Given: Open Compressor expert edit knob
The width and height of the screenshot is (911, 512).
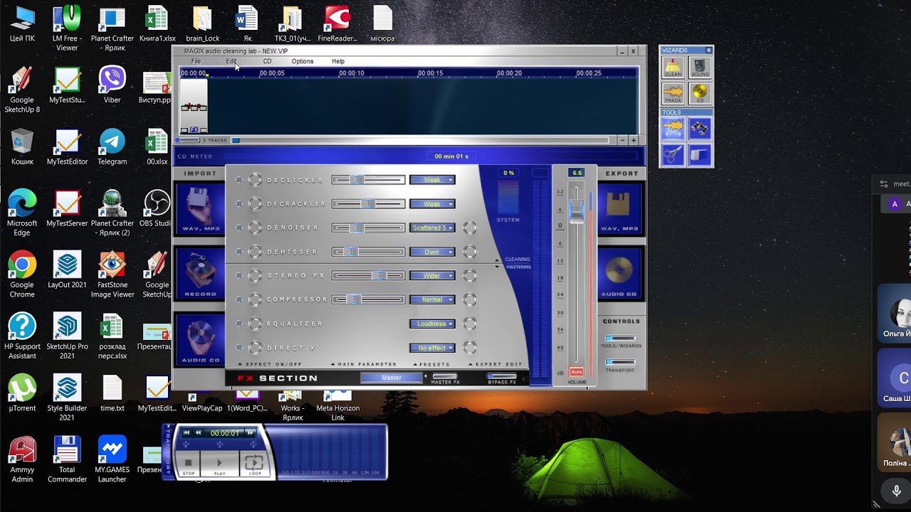Looking at the screenshot, I should click(x=470, y=299).
